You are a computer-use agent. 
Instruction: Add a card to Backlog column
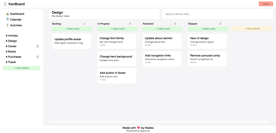tap(72, 29)
